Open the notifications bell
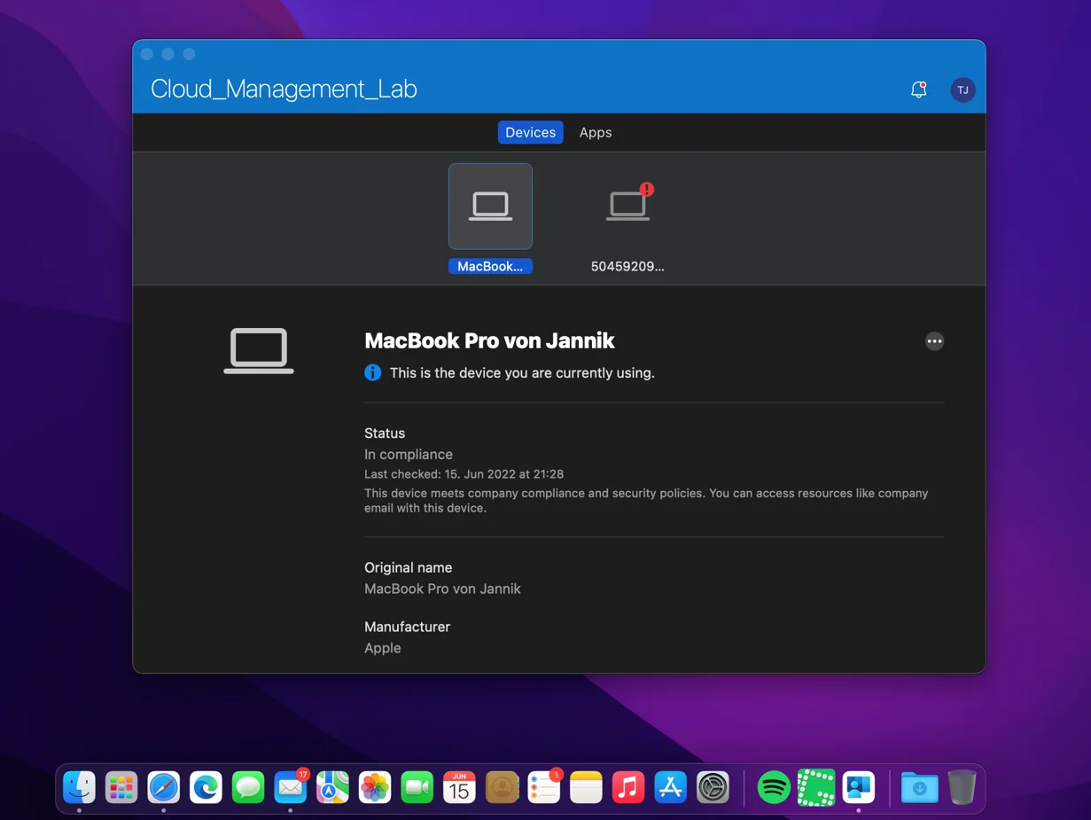The width and height of the screenshot is (1091, 820). coord(919,90)
